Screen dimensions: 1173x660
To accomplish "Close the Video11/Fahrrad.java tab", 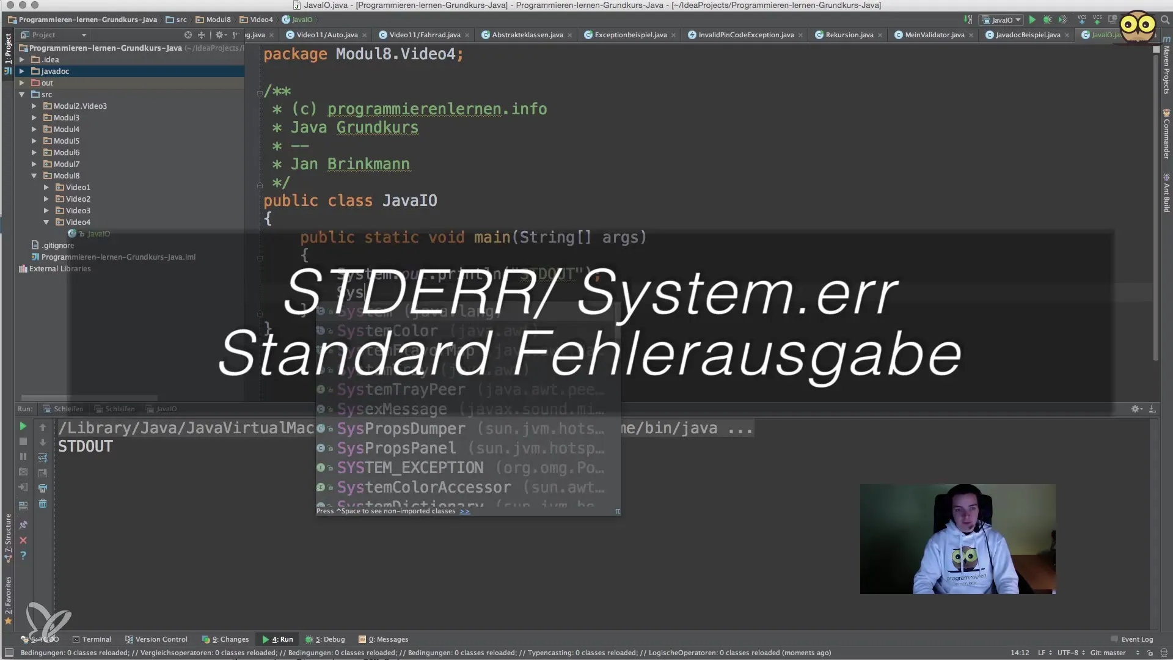I will 467,35.
